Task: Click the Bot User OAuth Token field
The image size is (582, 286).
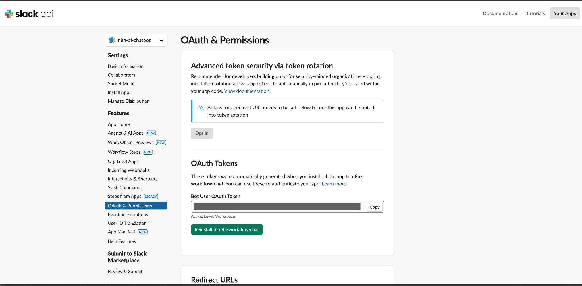Action: 277,207
